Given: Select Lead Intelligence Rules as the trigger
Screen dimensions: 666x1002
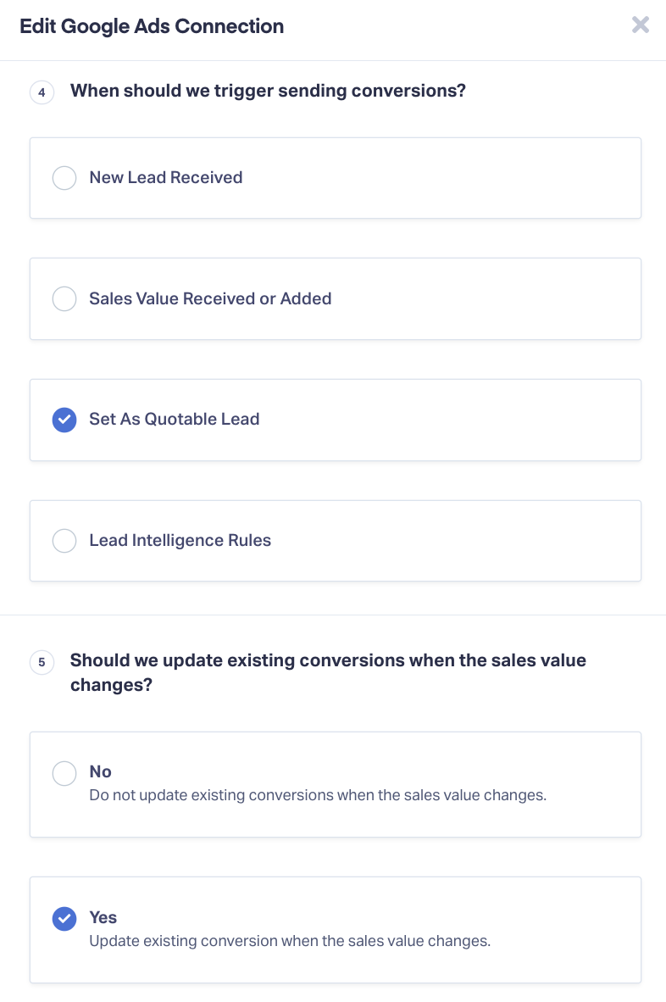Looking at the screenshot, I should (64, 540).
